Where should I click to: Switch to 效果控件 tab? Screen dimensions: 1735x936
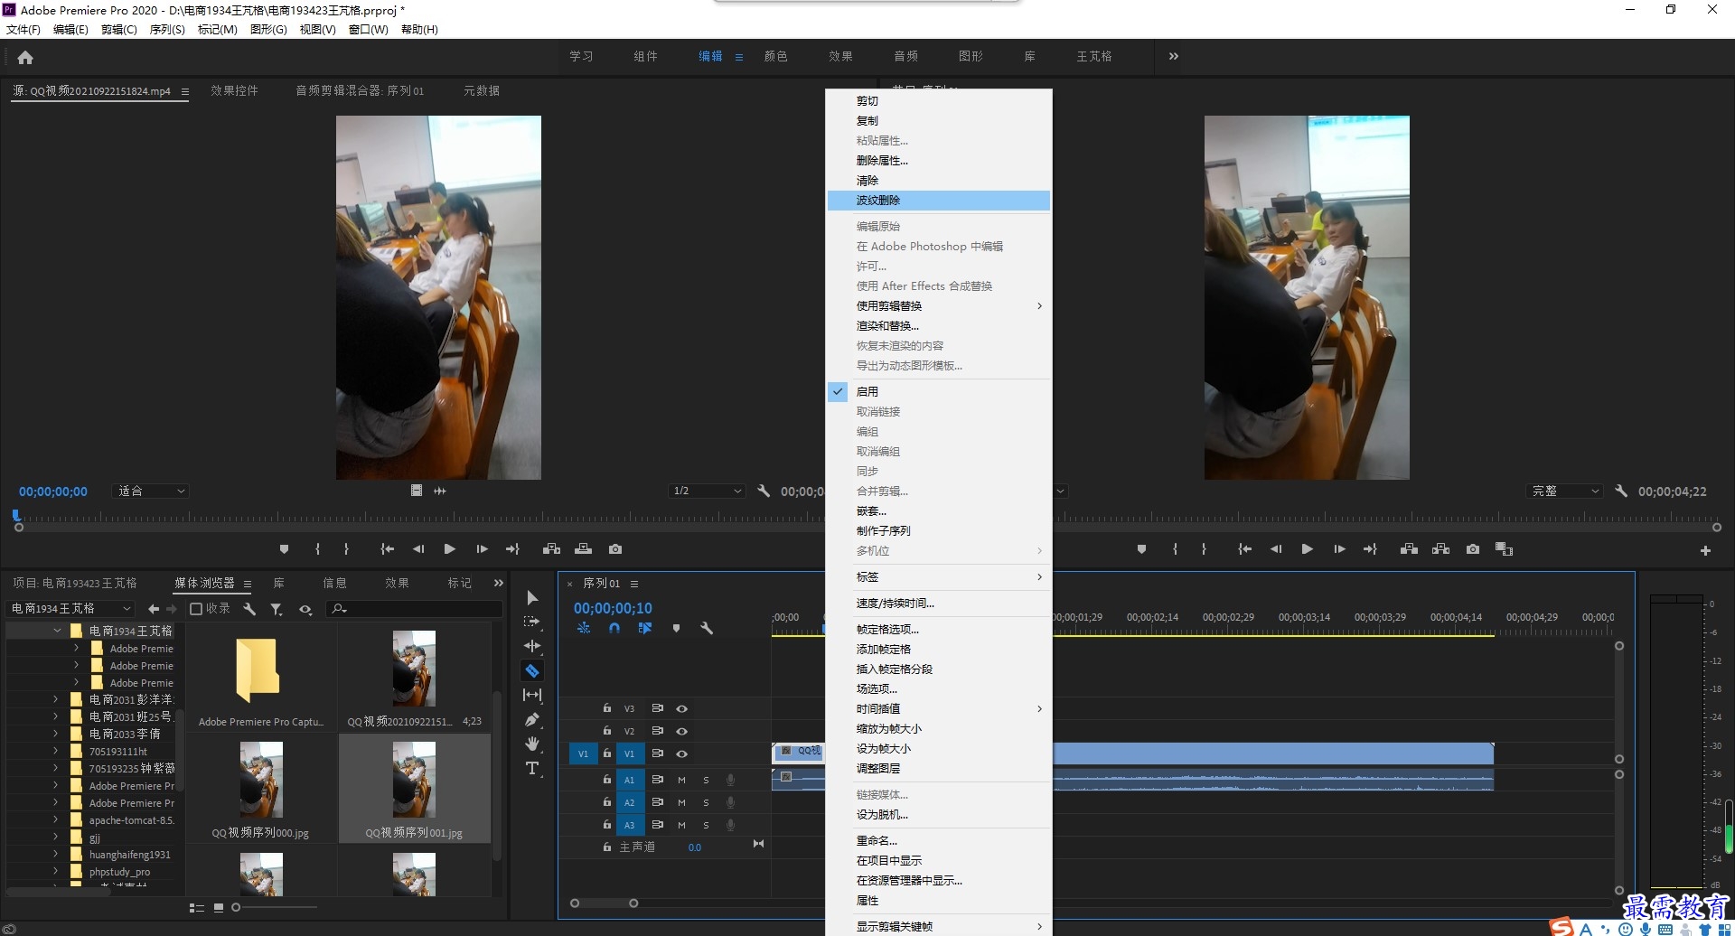click(234, 90)
